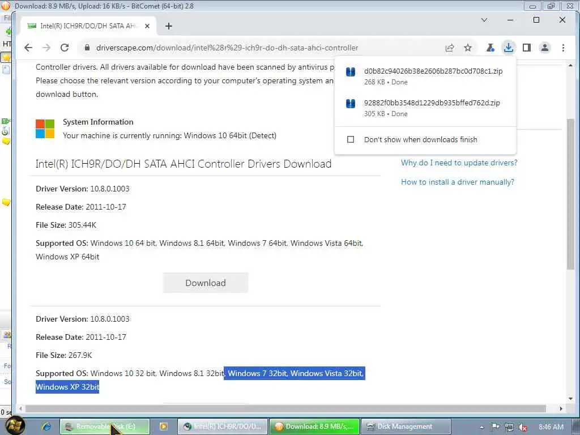This screenshot has width=580, height=435.
Task: Click the Action Center flag tray icon
Action: [x=495, y=427]
